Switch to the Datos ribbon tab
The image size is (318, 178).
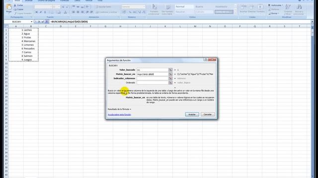[x=78, y=1]
